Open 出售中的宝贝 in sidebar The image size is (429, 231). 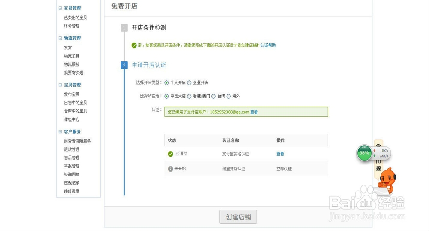pos(75,103)
